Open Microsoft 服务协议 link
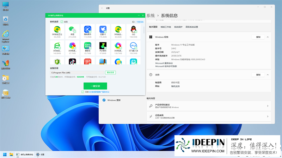This screenshot has width=282, height=158. [164, 63]
